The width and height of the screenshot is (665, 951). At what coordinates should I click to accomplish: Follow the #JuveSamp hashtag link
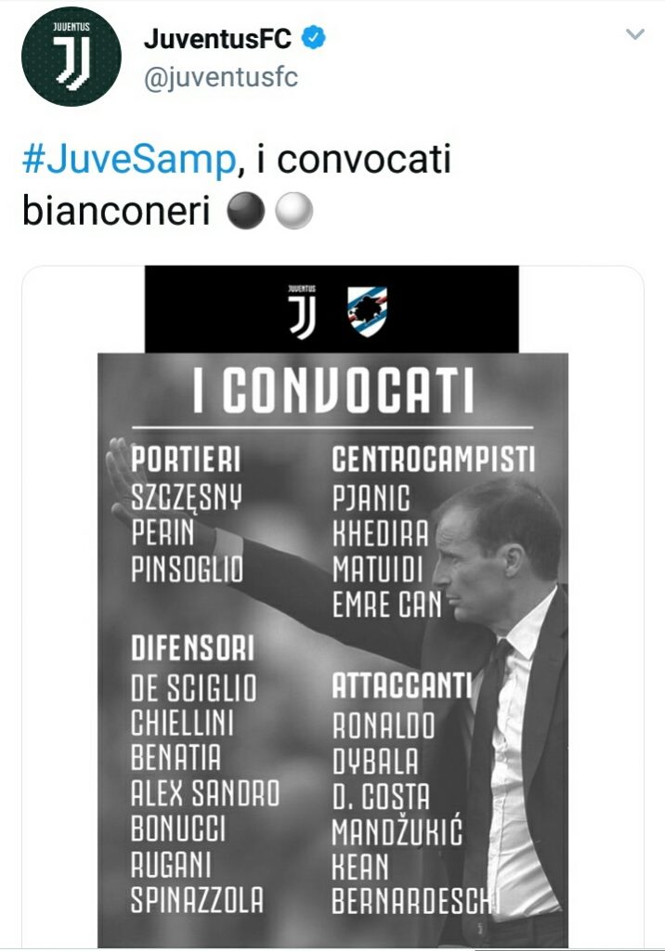[127, 161]
